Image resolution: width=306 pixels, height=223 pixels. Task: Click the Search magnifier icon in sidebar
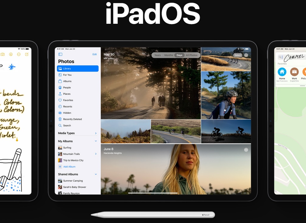[x=60, y=126]
